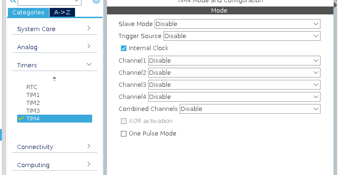Expand the Connectivity category
Image resolution: width=339 pixels, height=175 pixels.
55,147
